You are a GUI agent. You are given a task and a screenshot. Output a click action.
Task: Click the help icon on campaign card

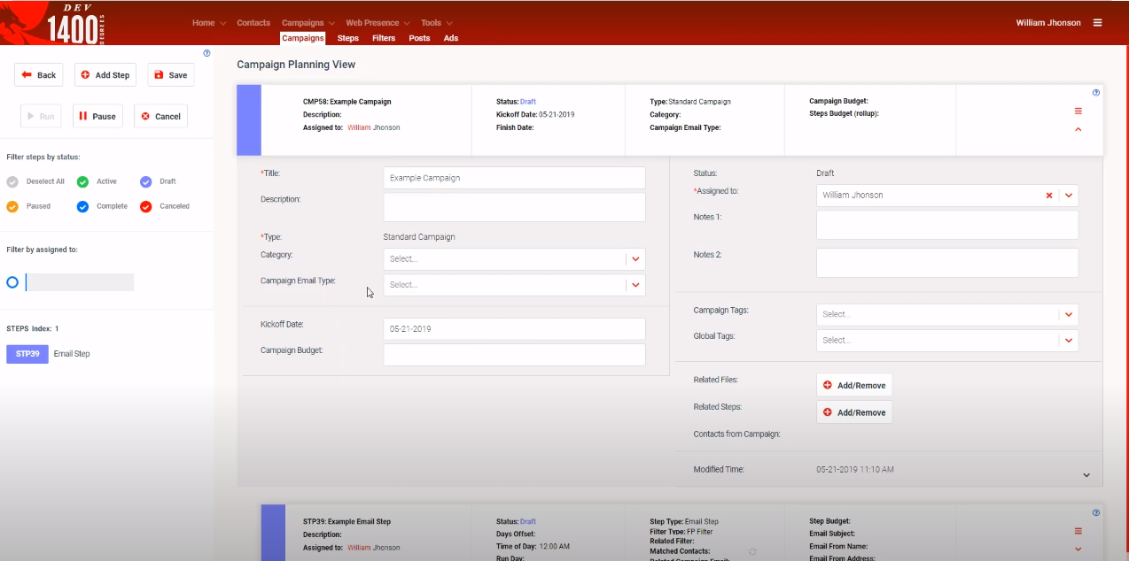point(1096,93)
